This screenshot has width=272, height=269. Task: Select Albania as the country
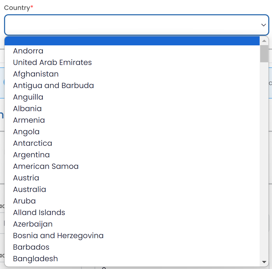(x=27, y=108)
